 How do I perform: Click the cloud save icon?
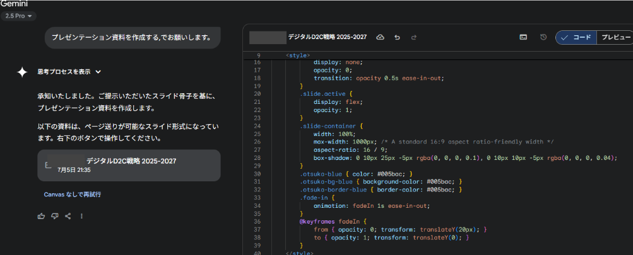pyautogui.click(x=380, y=38)
